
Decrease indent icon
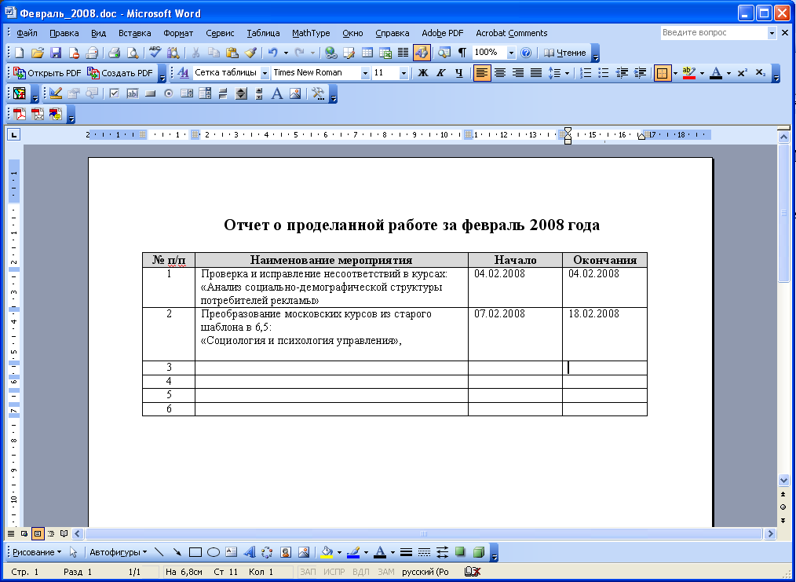click(622, 73)
